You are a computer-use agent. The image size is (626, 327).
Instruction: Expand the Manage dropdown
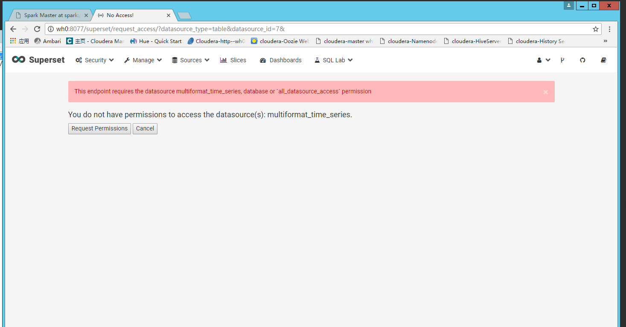143,60
